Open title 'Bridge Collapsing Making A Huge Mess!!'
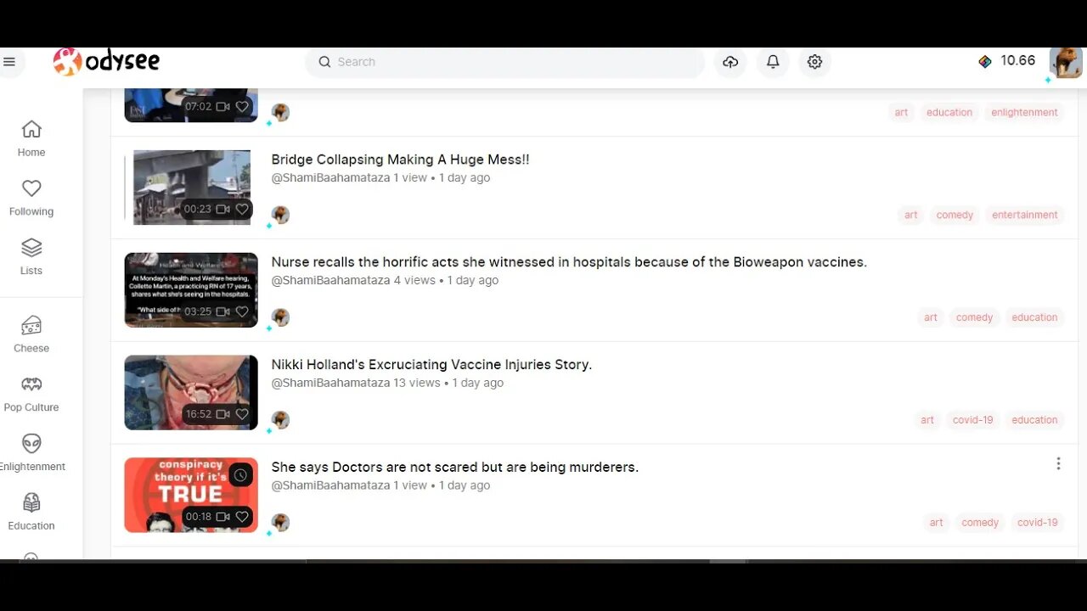 [x=400, y=160]
